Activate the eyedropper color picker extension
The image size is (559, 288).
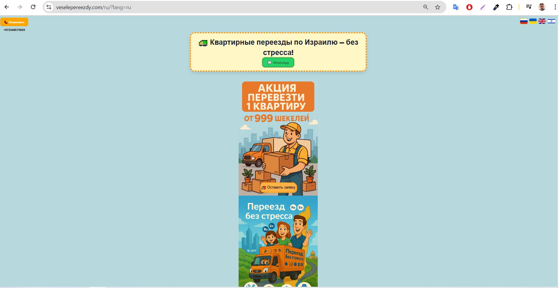pos(496,7)
